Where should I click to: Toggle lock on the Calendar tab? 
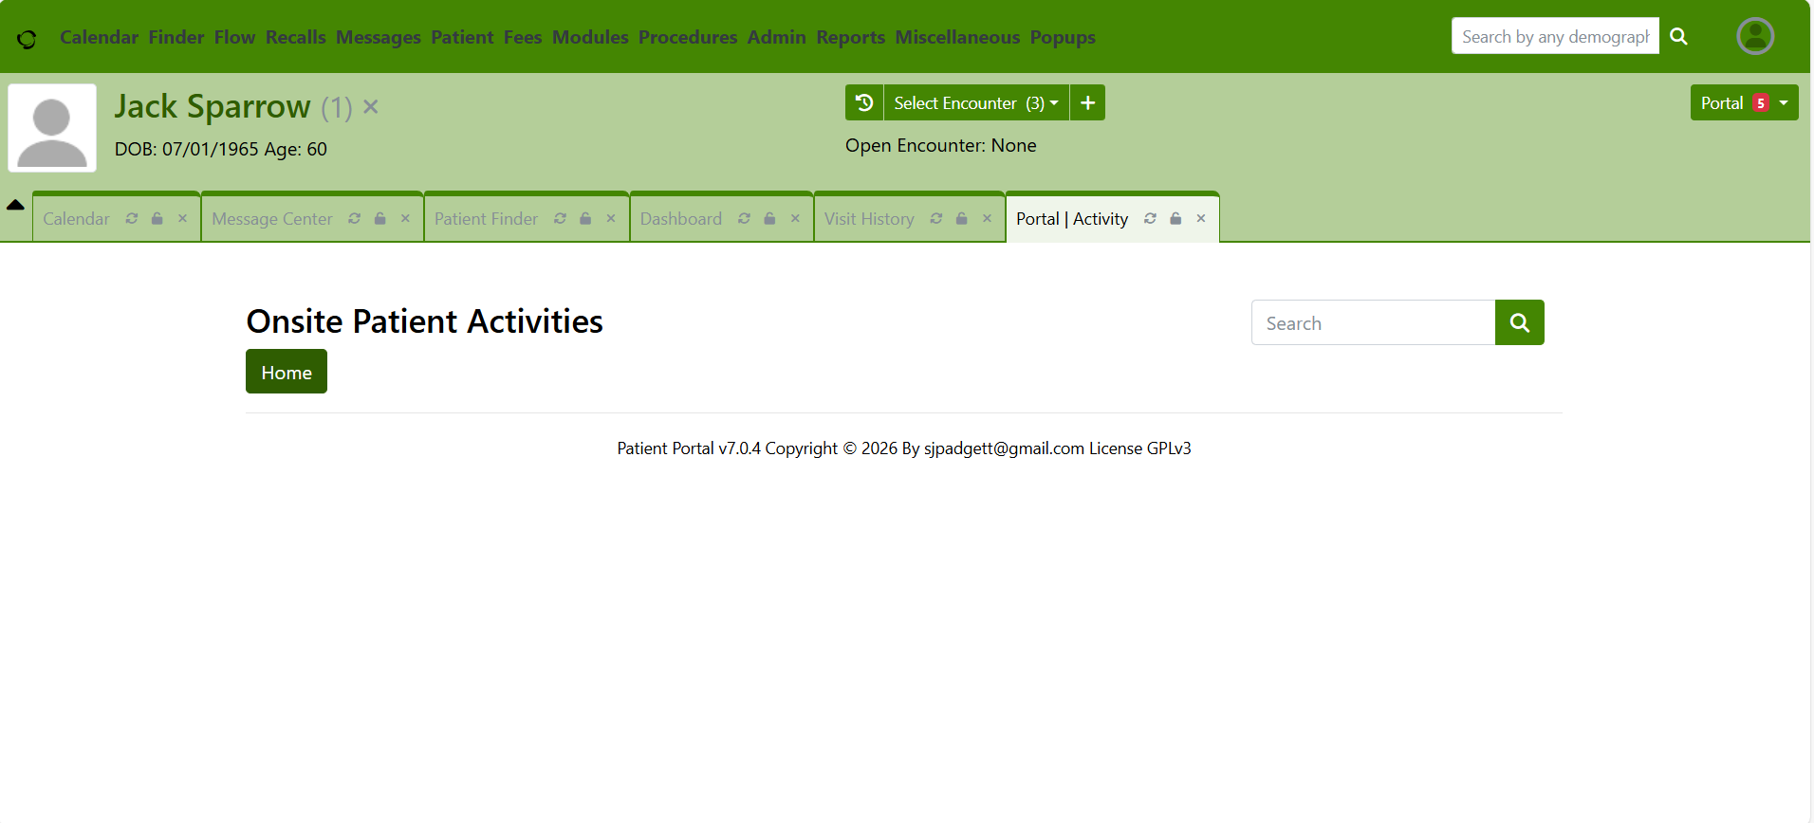[x=157, y=219]
